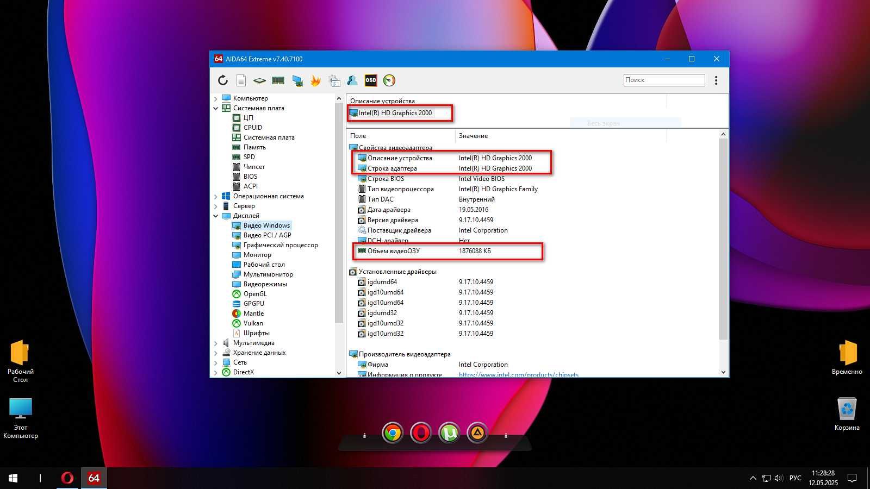Open the preferences checklist toolbar icon

coord(334,80)
